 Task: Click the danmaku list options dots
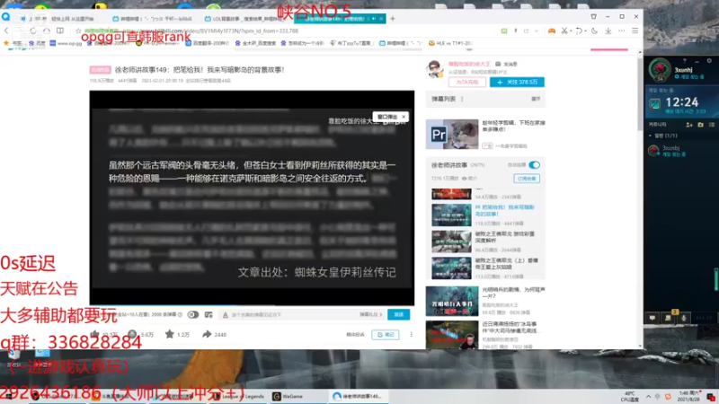click(x=462, y=99)
